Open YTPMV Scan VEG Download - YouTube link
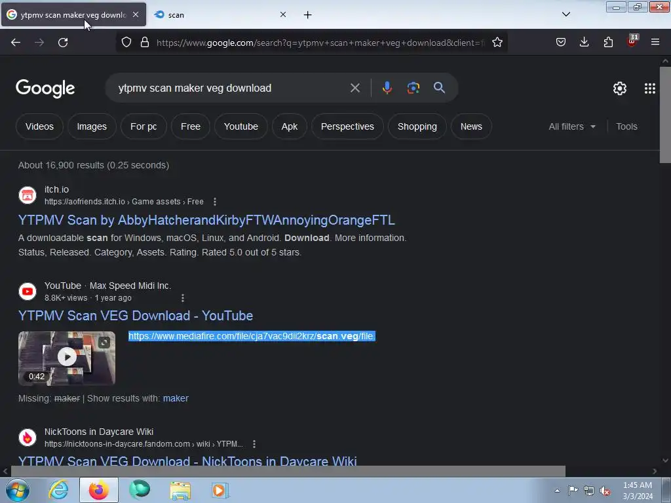The image size is (671, 503). (135, 316)
